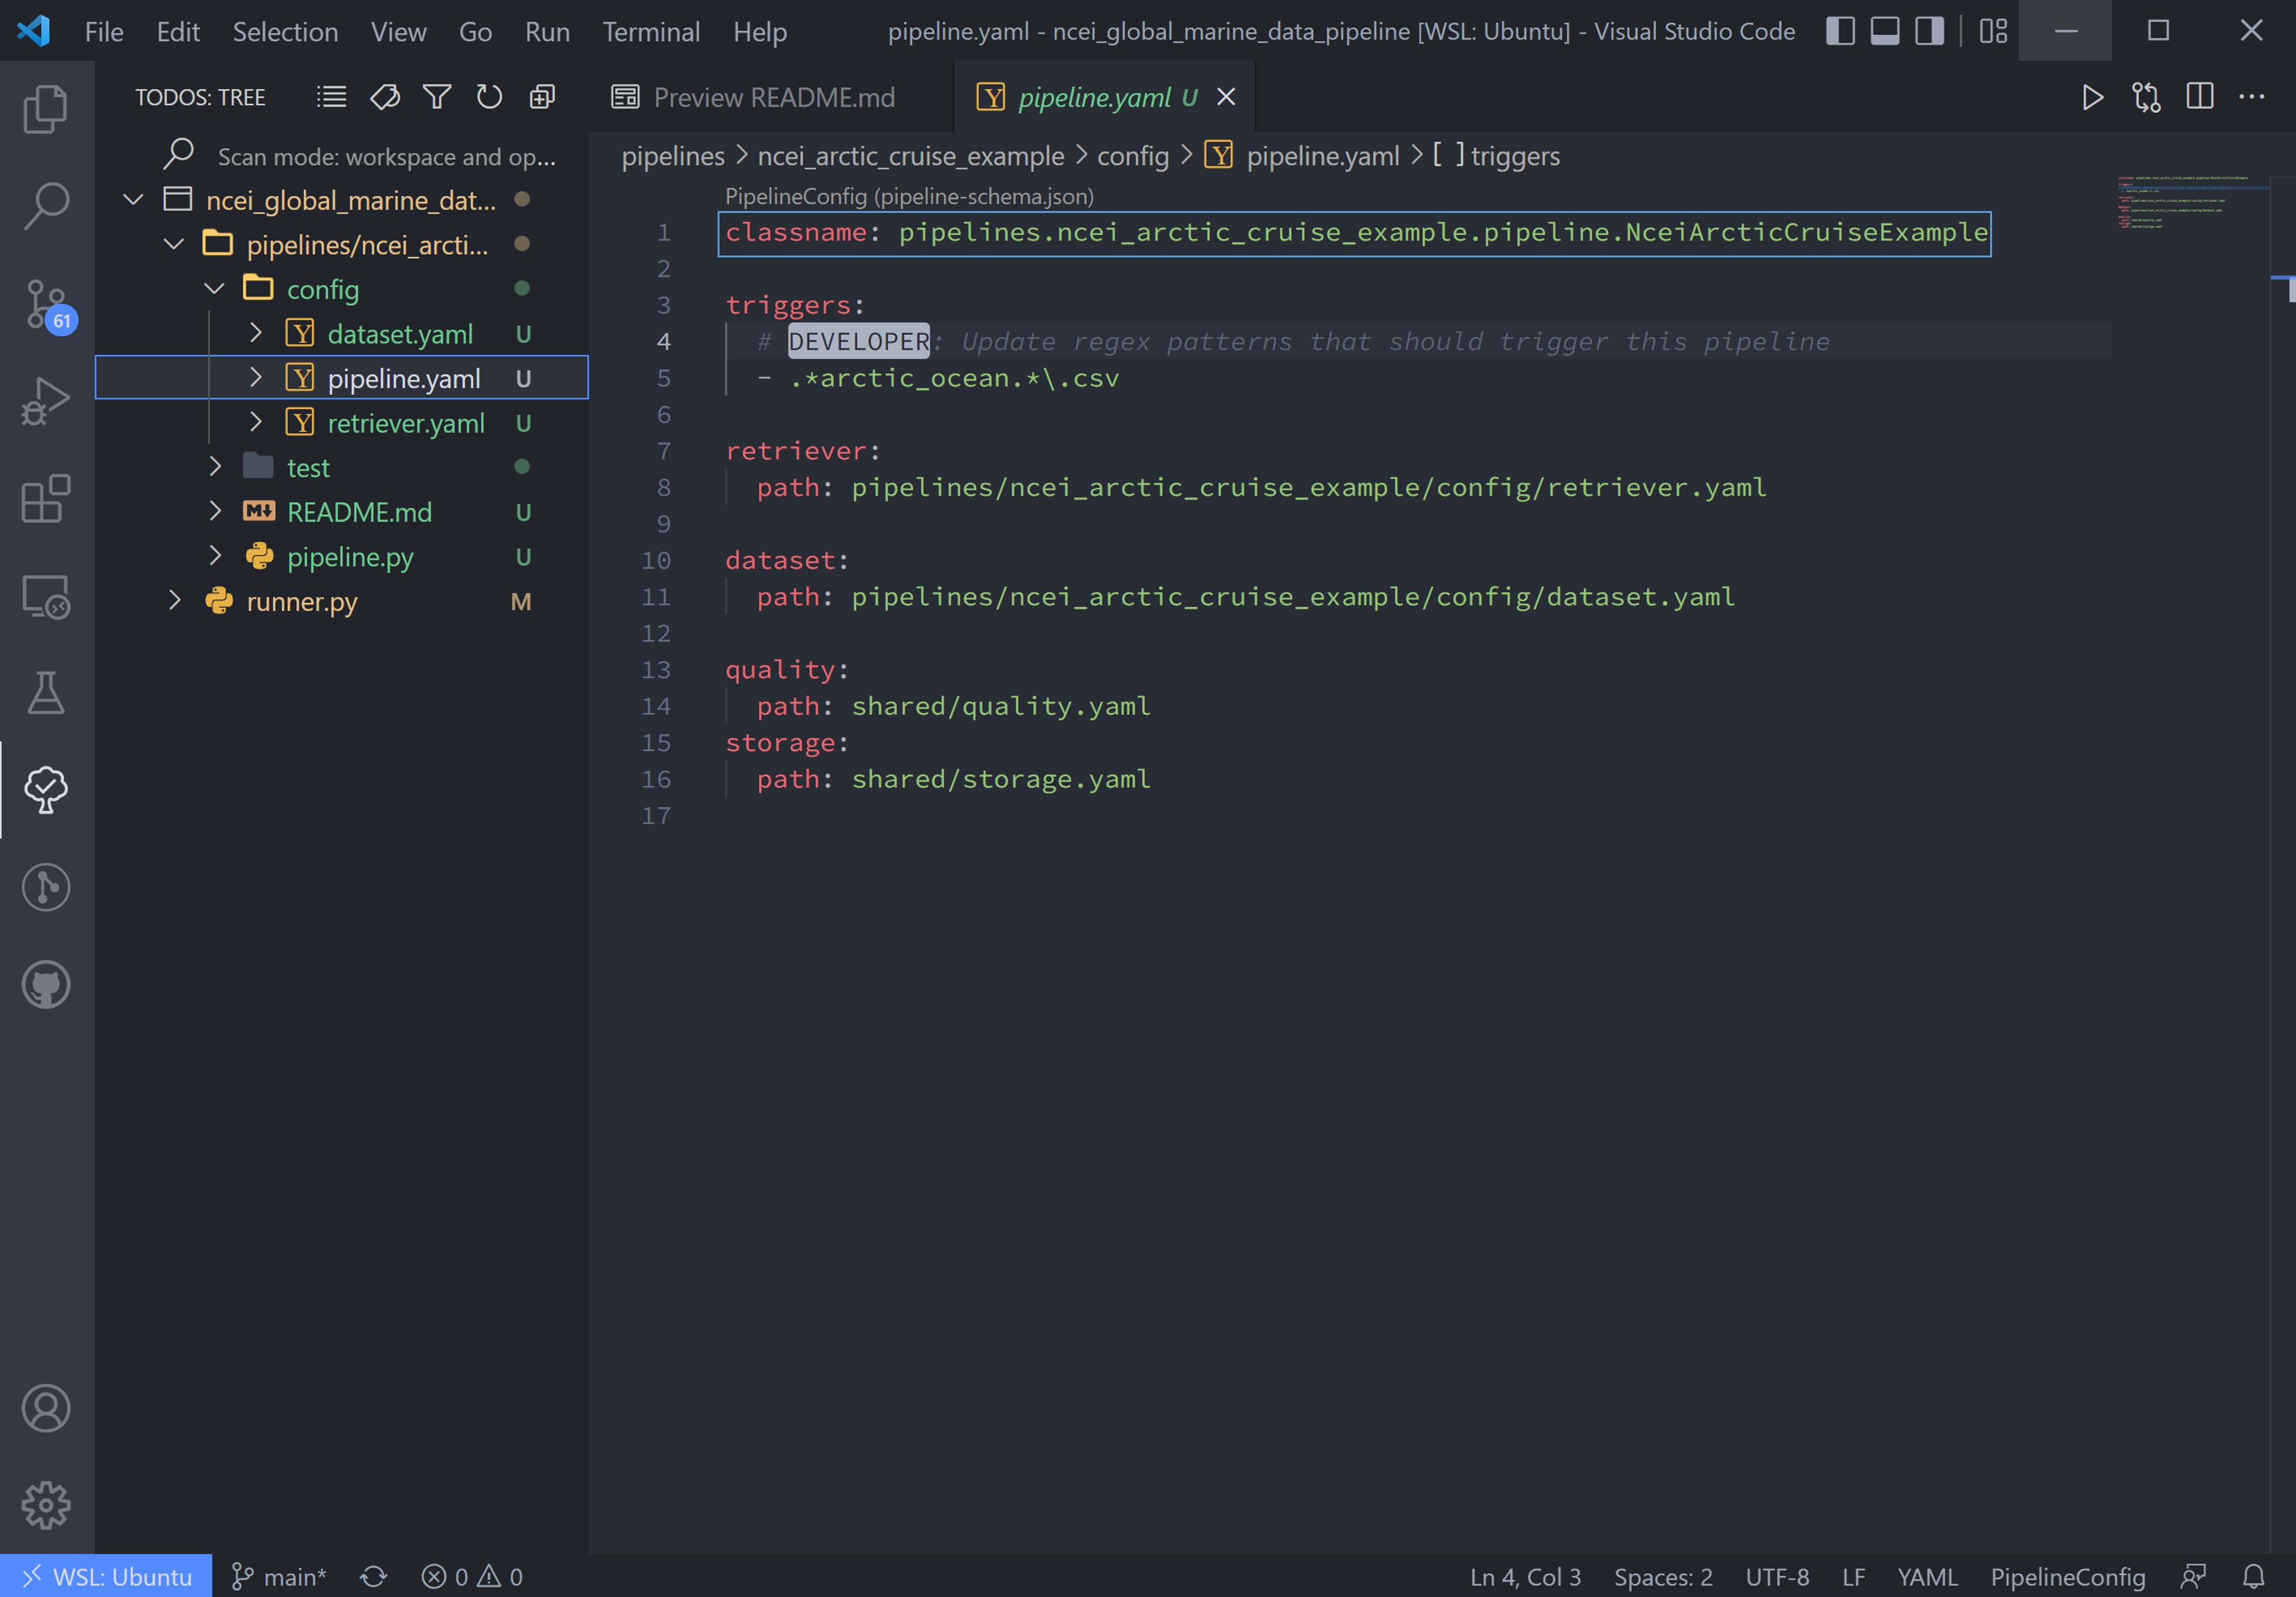Open Remote Explorer view
2296x1597 pixels.
tap(46, 597)
